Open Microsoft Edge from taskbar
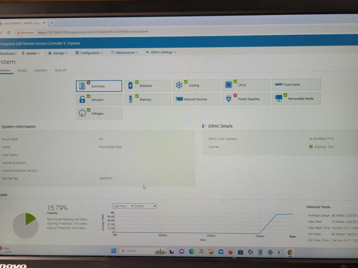Screen dimensions: 358x268 pos(192,251)
